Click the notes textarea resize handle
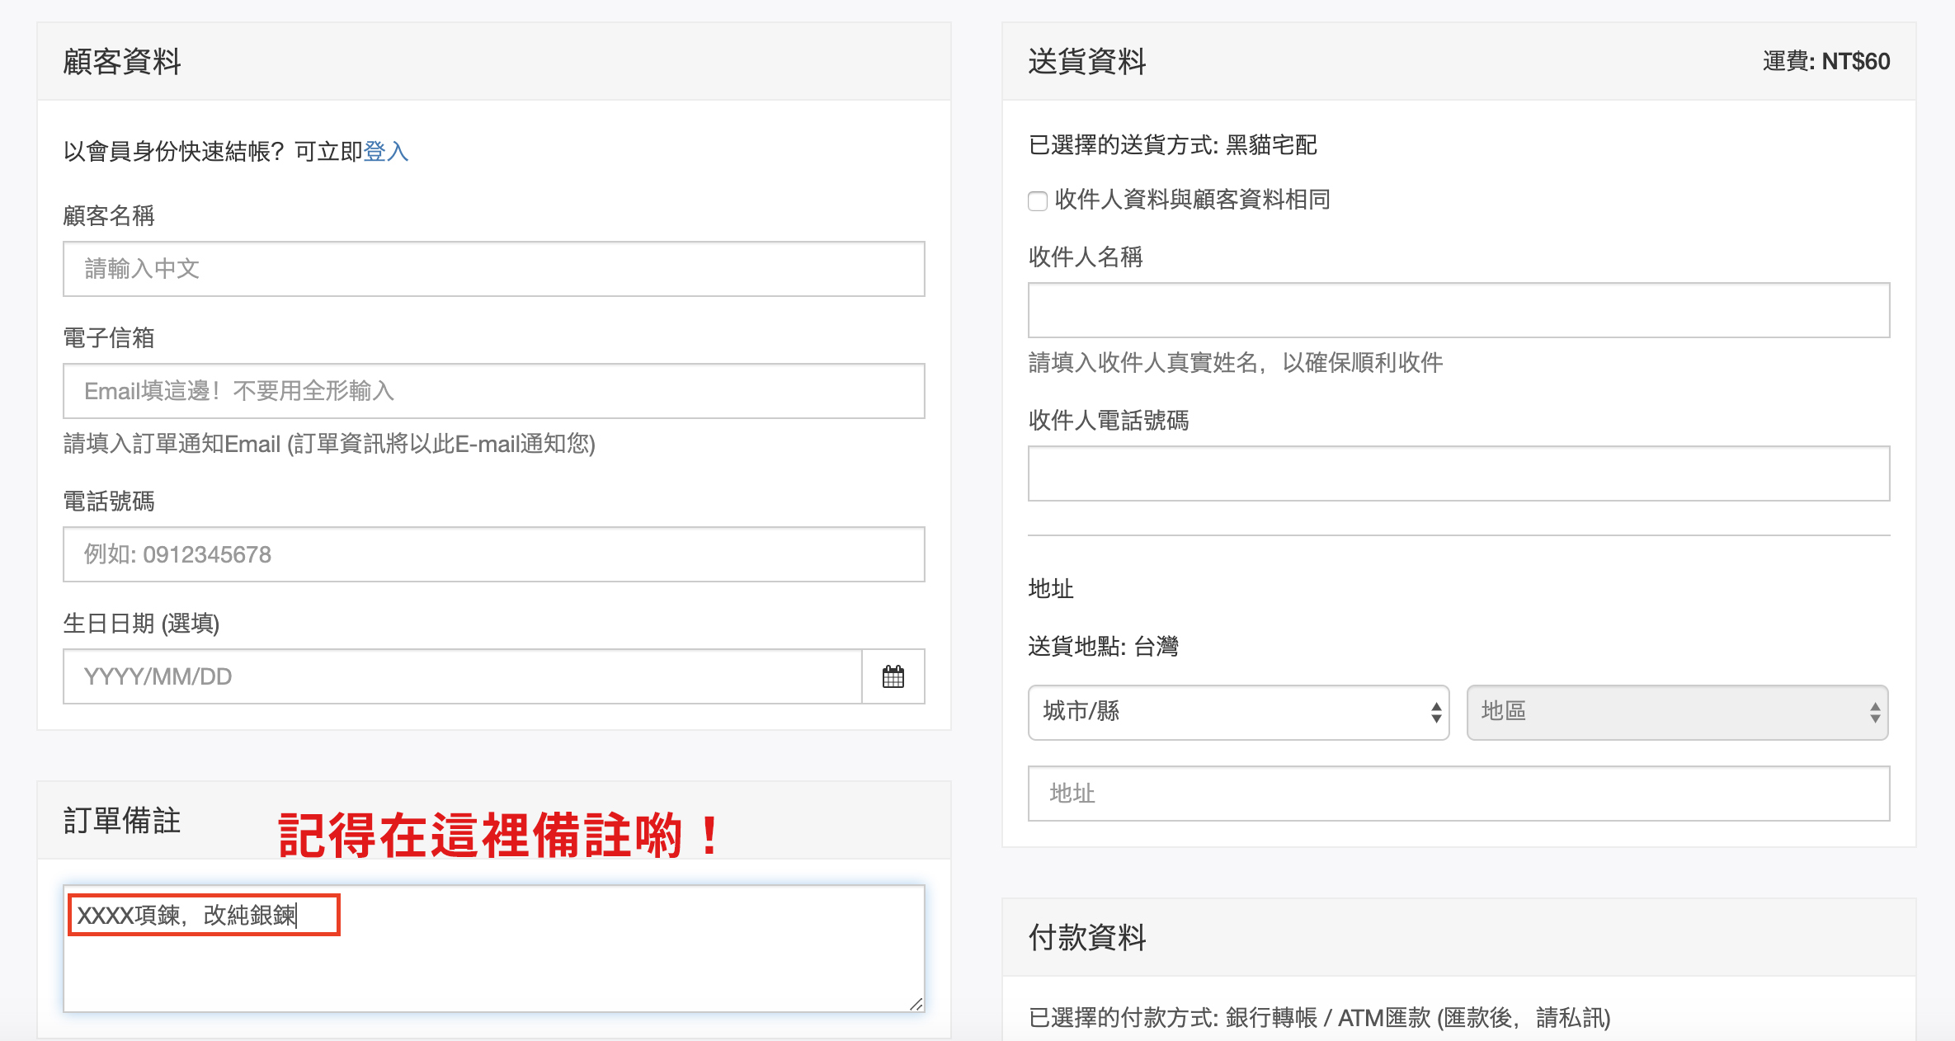This screenshot has width=1955, height=1041. coord(916,1004)
